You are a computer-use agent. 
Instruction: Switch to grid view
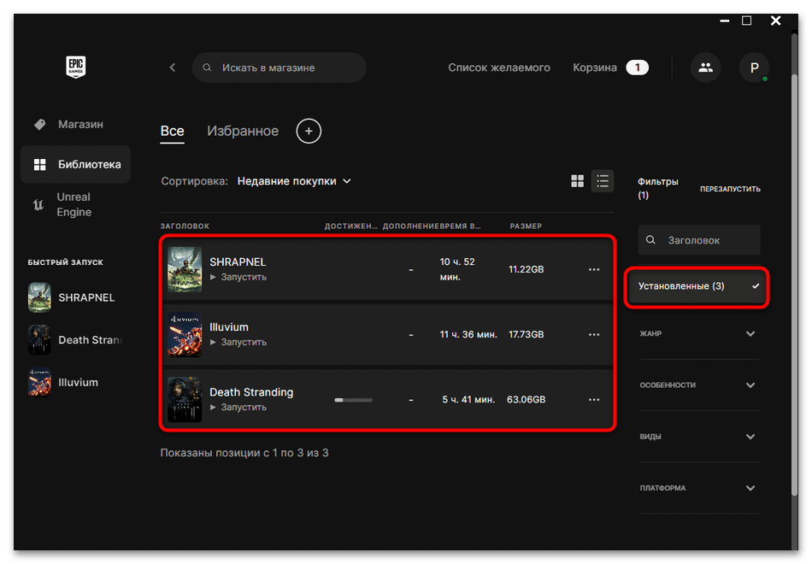[x=578, y=181]
